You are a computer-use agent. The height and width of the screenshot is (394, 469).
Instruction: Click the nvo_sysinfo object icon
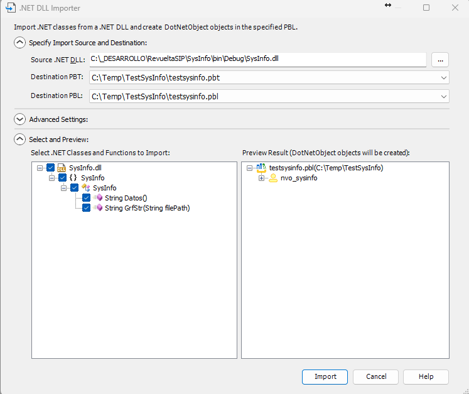point(273,178)
